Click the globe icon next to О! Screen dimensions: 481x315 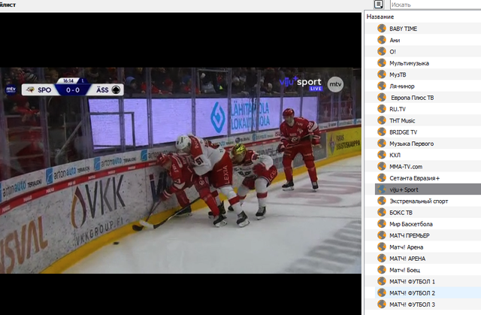[x=382, y=51]
